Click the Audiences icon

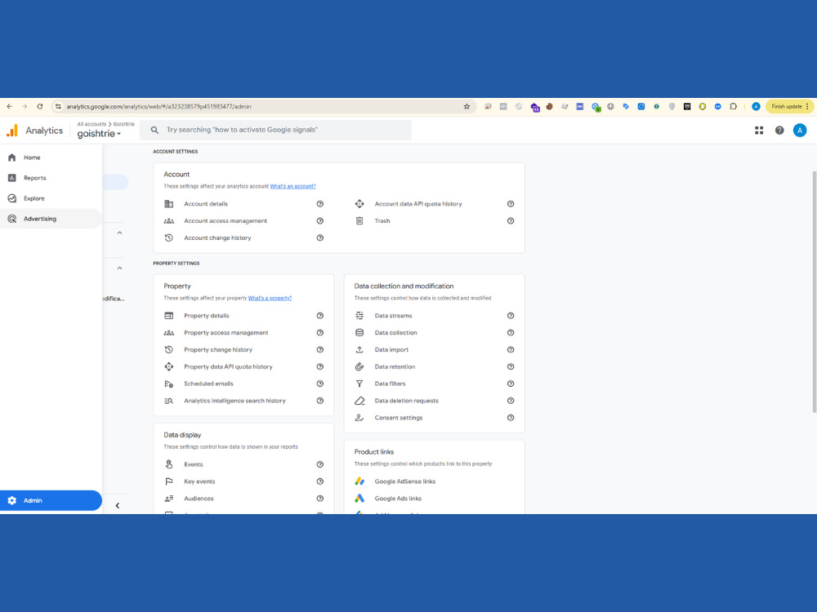[169, 499]
